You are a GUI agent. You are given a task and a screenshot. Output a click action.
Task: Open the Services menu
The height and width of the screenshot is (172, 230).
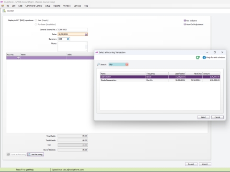click(77, 6)
